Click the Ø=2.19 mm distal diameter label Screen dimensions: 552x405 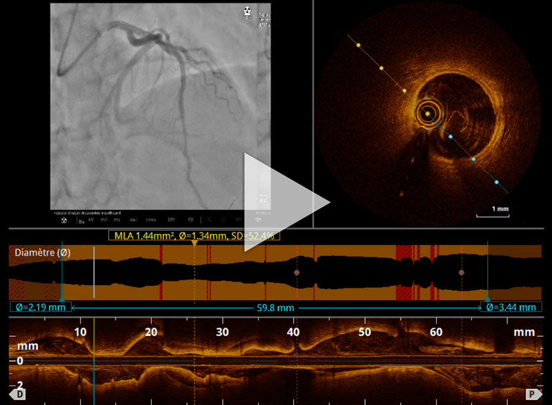click(39, 307)
